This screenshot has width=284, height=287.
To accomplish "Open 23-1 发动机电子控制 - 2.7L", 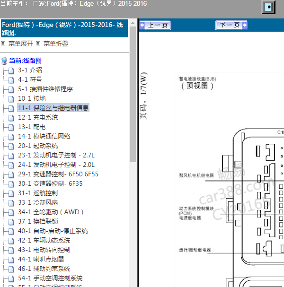I will (56, 156).
